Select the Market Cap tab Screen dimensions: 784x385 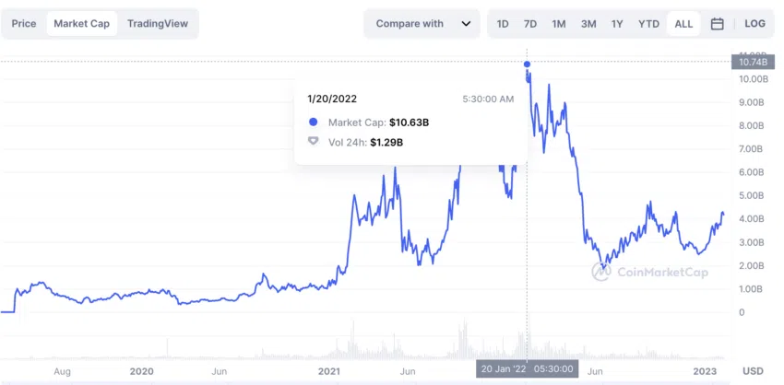click(81, 23)
